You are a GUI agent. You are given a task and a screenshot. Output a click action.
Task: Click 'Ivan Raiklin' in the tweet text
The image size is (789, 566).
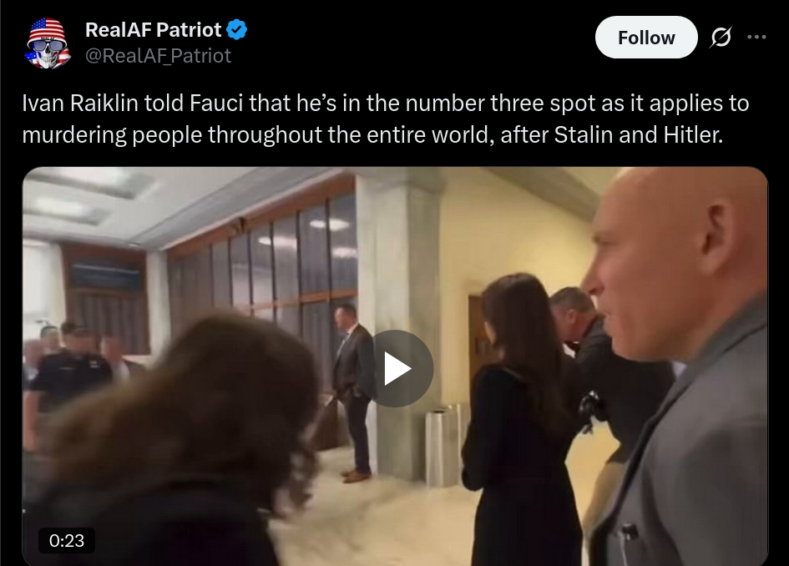80,104
